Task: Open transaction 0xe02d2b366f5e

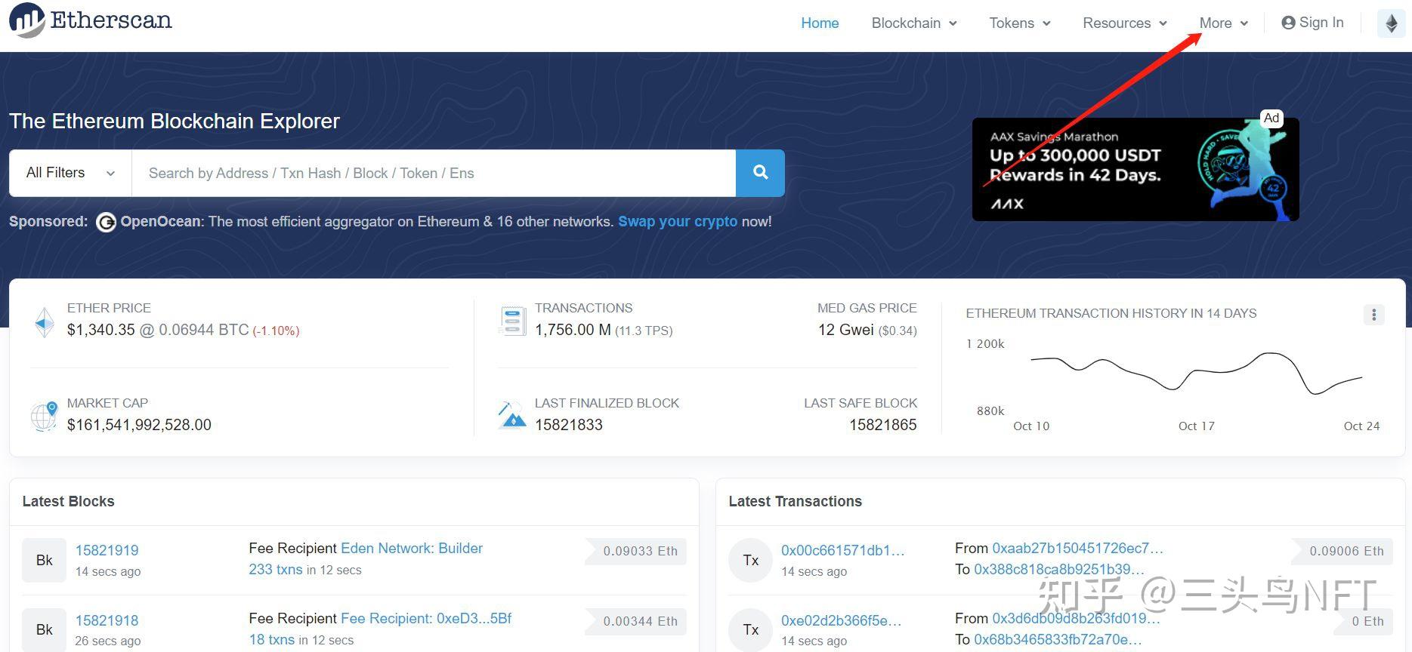Action: pyautogui.click(x=842, y=621)
